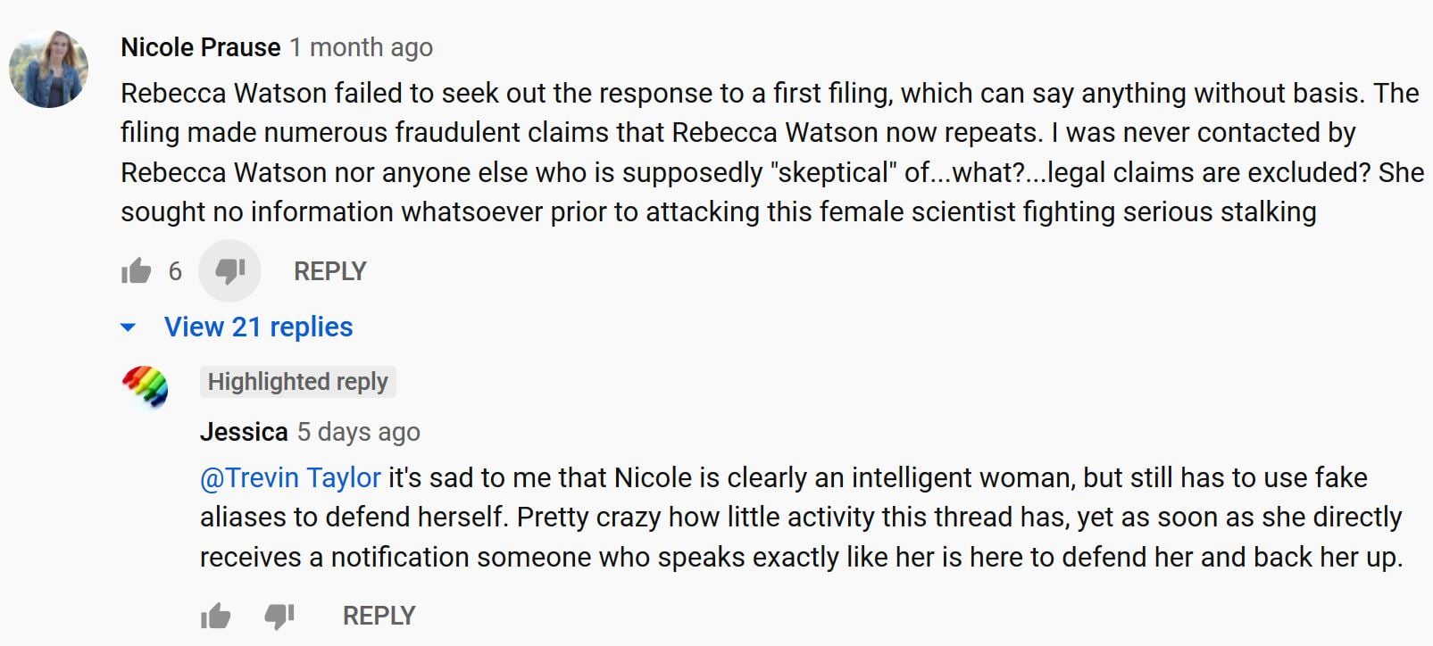Screen dimensions: 1433x646
Task: Open the Nicole Prause channel name link
Action: (x=201, y=47)
